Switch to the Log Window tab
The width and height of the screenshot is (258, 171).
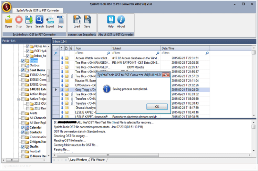tap(79, 160)
